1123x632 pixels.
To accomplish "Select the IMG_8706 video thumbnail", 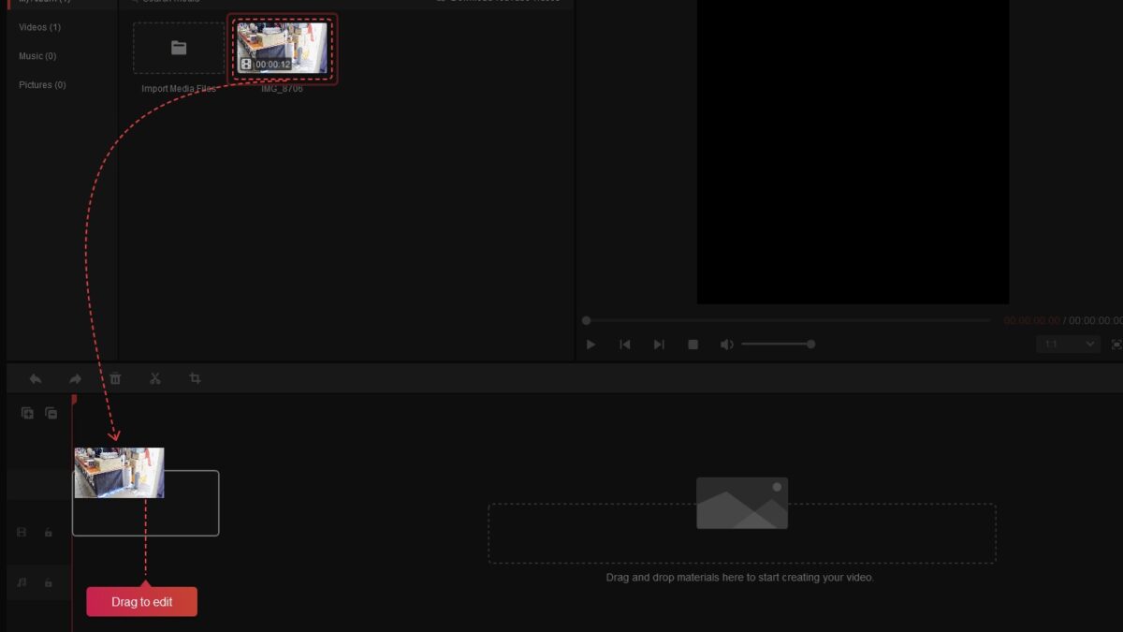I will (283, 48).
